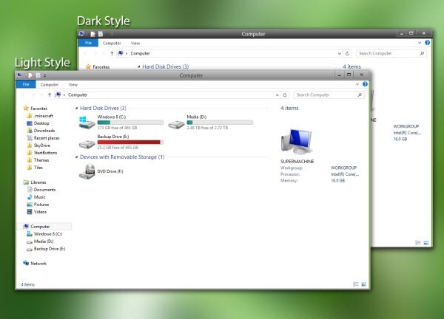Expand the ribbon chevron in Dark Style window
The height and width of the screenshot is (319, 444).
pyautogui.click(x=420, y=43)
